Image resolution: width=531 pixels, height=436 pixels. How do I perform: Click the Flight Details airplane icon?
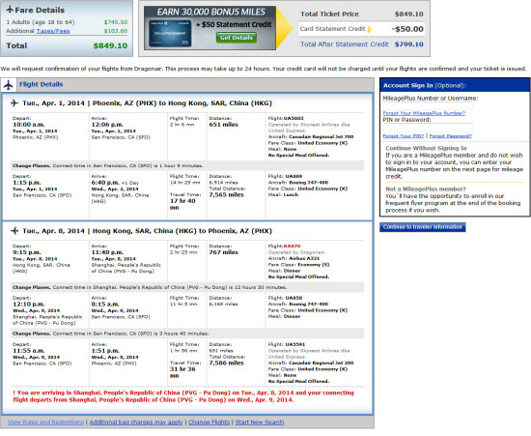click(x=8, y=85)
